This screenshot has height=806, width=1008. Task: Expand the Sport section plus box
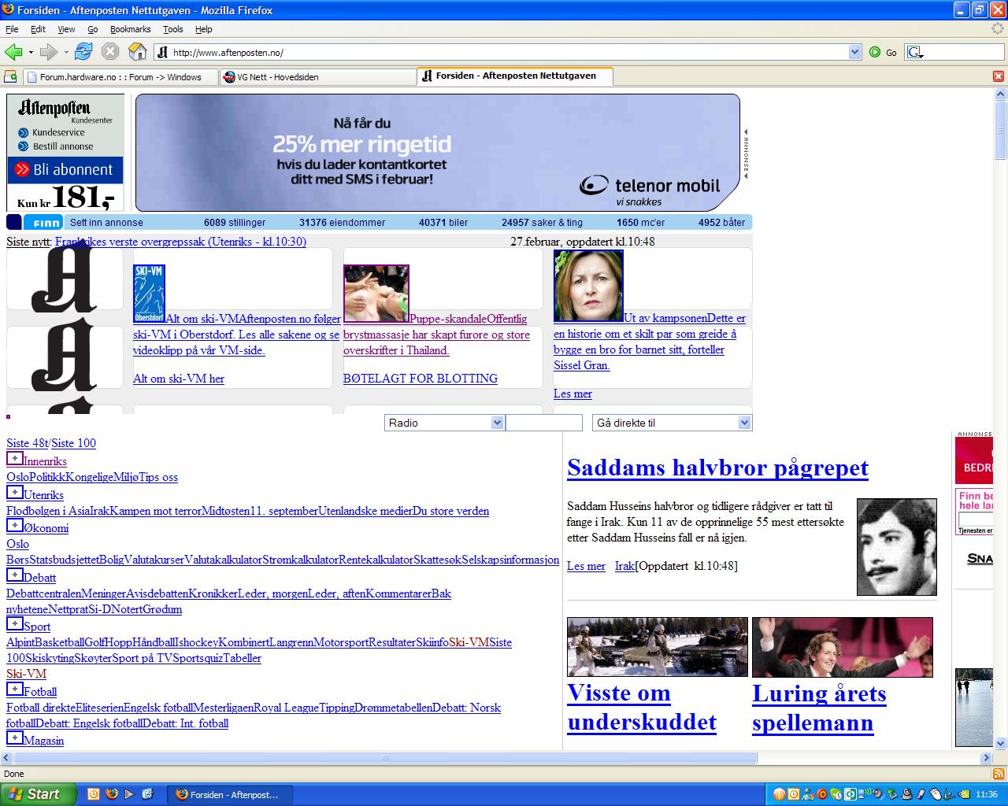[14, 623]
